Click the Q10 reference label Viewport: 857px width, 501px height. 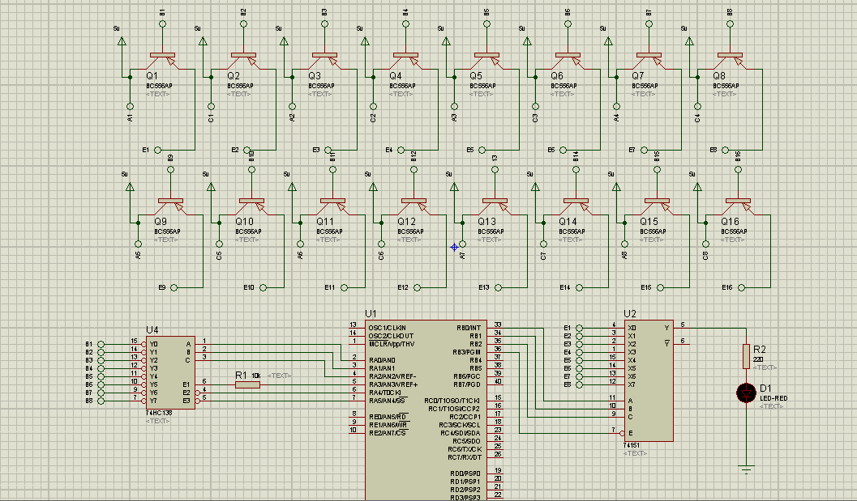click(x=244, y=222)
